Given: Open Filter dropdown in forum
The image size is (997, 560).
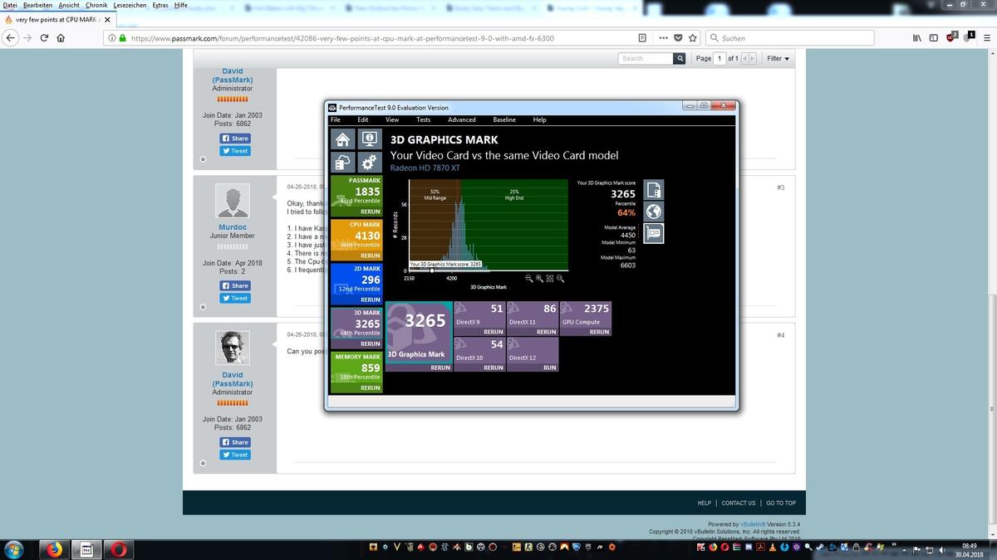Looking at the screenshot, I should pyautogui.click(x=778, y=58).
